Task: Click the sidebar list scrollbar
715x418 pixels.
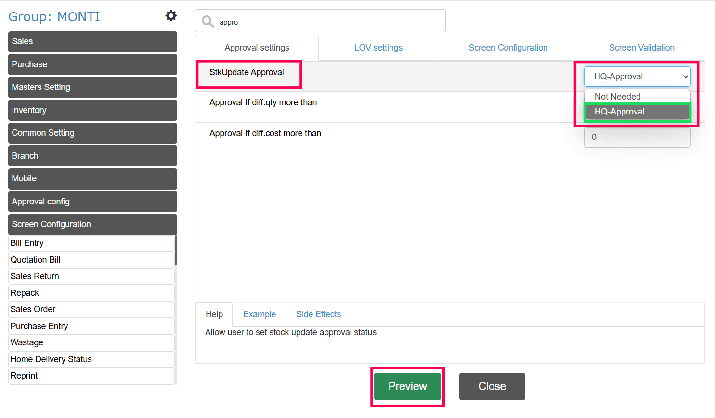Action: point(176,250)
